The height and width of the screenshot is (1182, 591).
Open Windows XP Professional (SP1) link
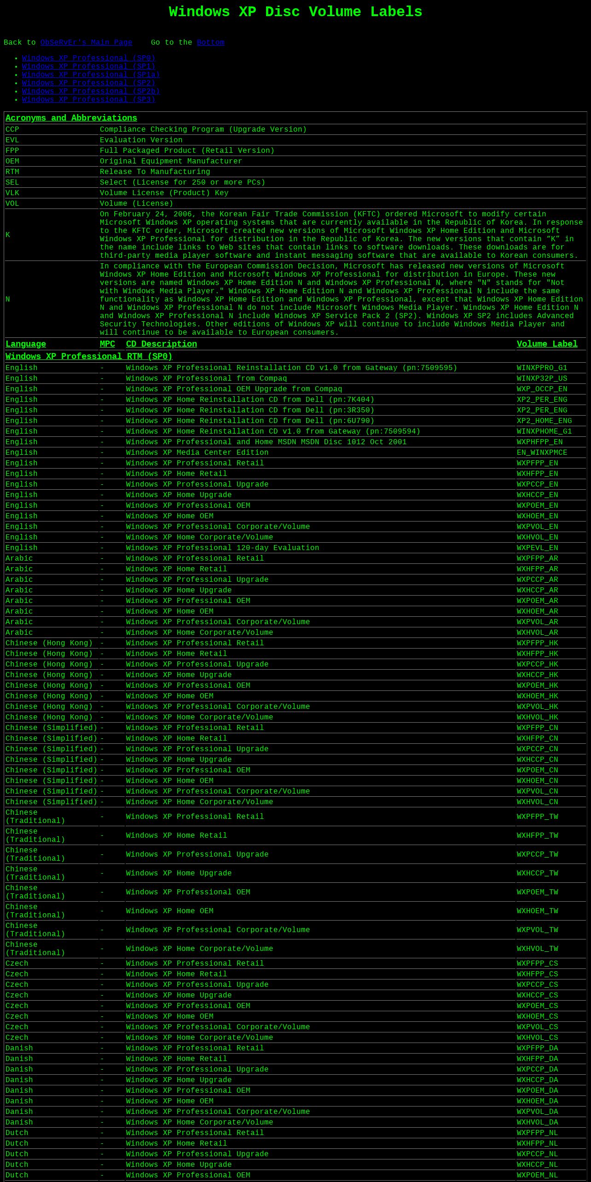[88, 66]
